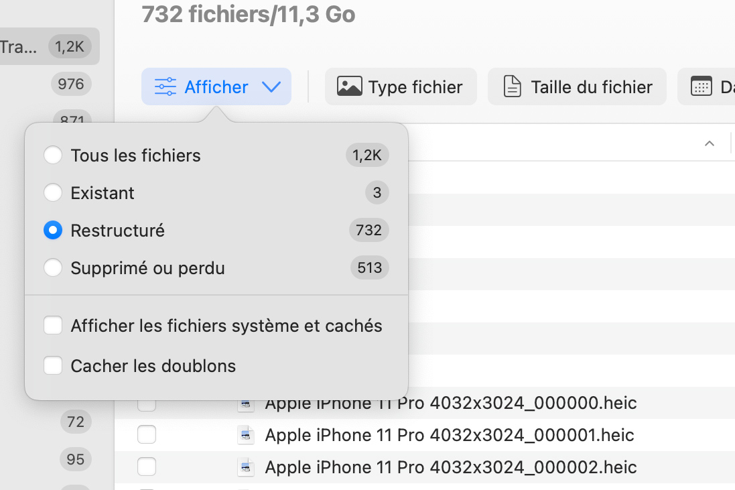The image size is (735, 490).
Task: Click the calendar date filter icon
Action: [x=701, y=87]
